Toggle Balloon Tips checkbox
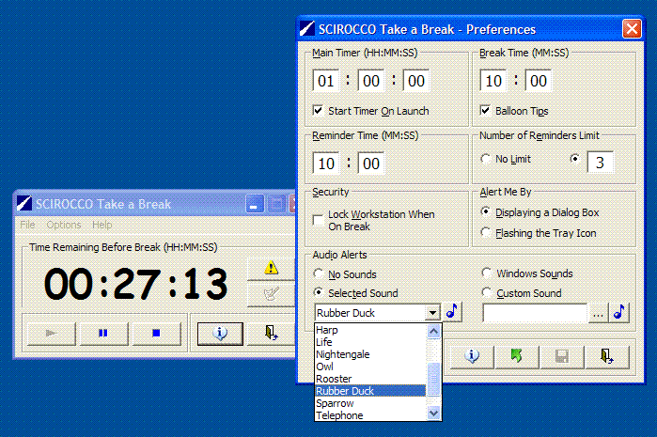 [x=485, y=111]
